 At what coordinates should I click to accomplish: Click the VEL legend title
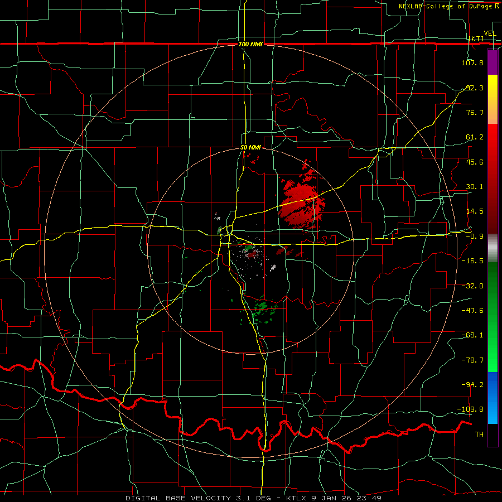tap(490, 33)
